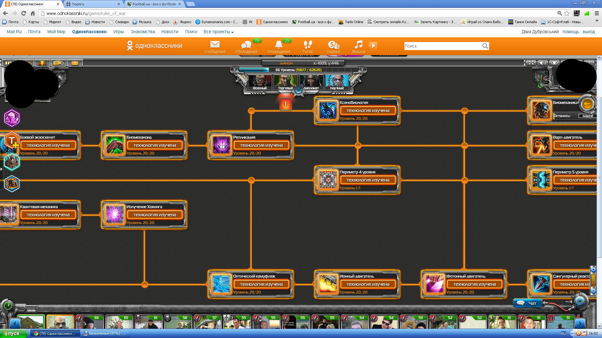Select the Ксенобиология technology icon
The height and width of the screenshot is (338, 602).
pos(328,110)
